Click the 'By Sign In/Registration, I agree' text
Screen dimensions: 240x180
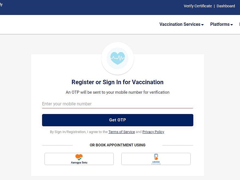pyautogui.click(x=79, y=132)
